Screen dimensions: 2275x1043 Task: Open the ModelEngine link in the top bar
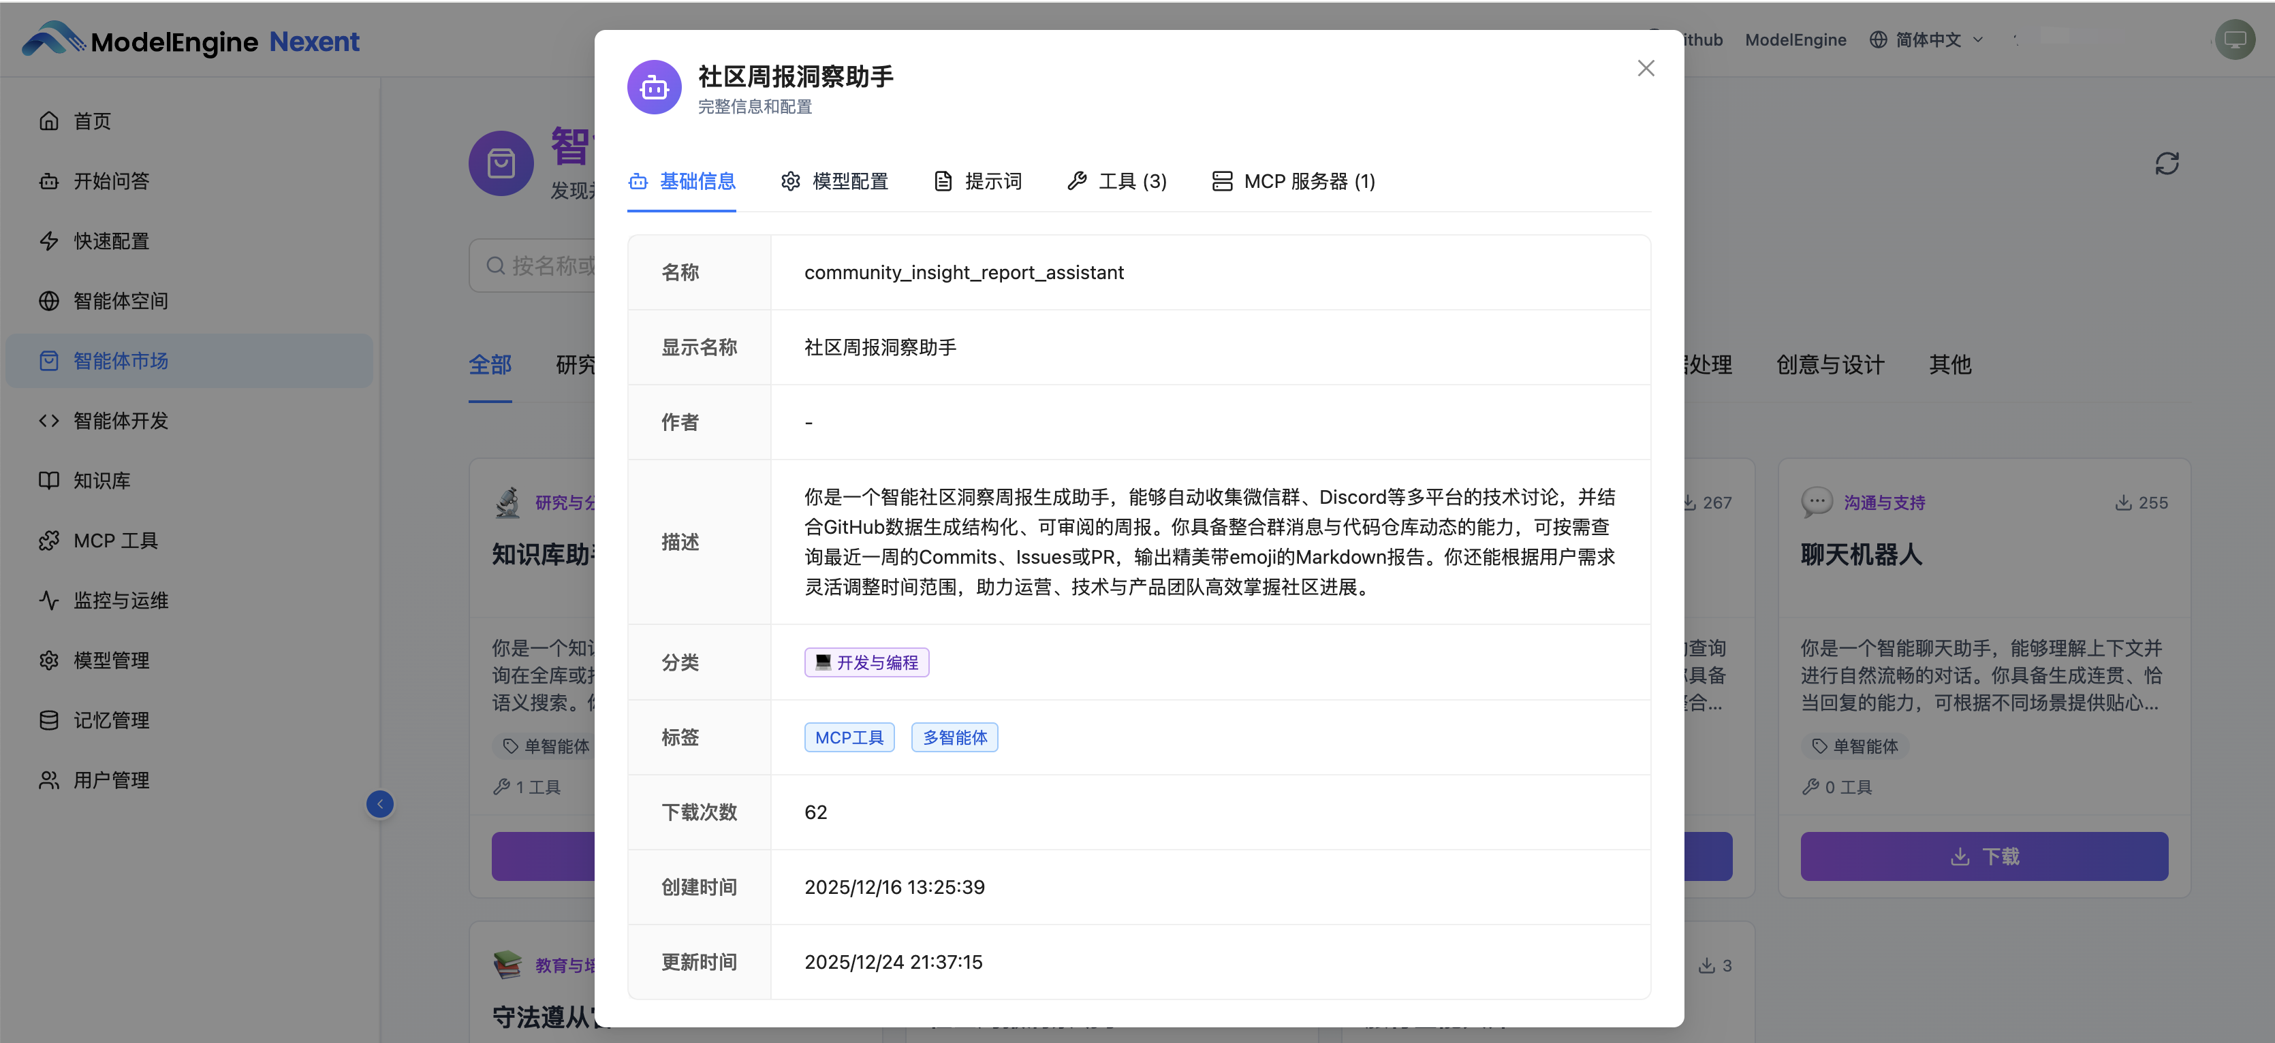tap(1795, 39)
